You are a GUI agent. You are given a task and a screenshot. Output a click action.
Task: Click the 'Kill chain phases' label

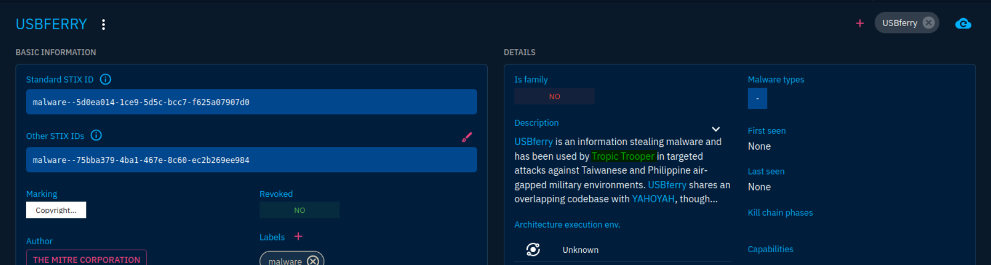point(780,212)
